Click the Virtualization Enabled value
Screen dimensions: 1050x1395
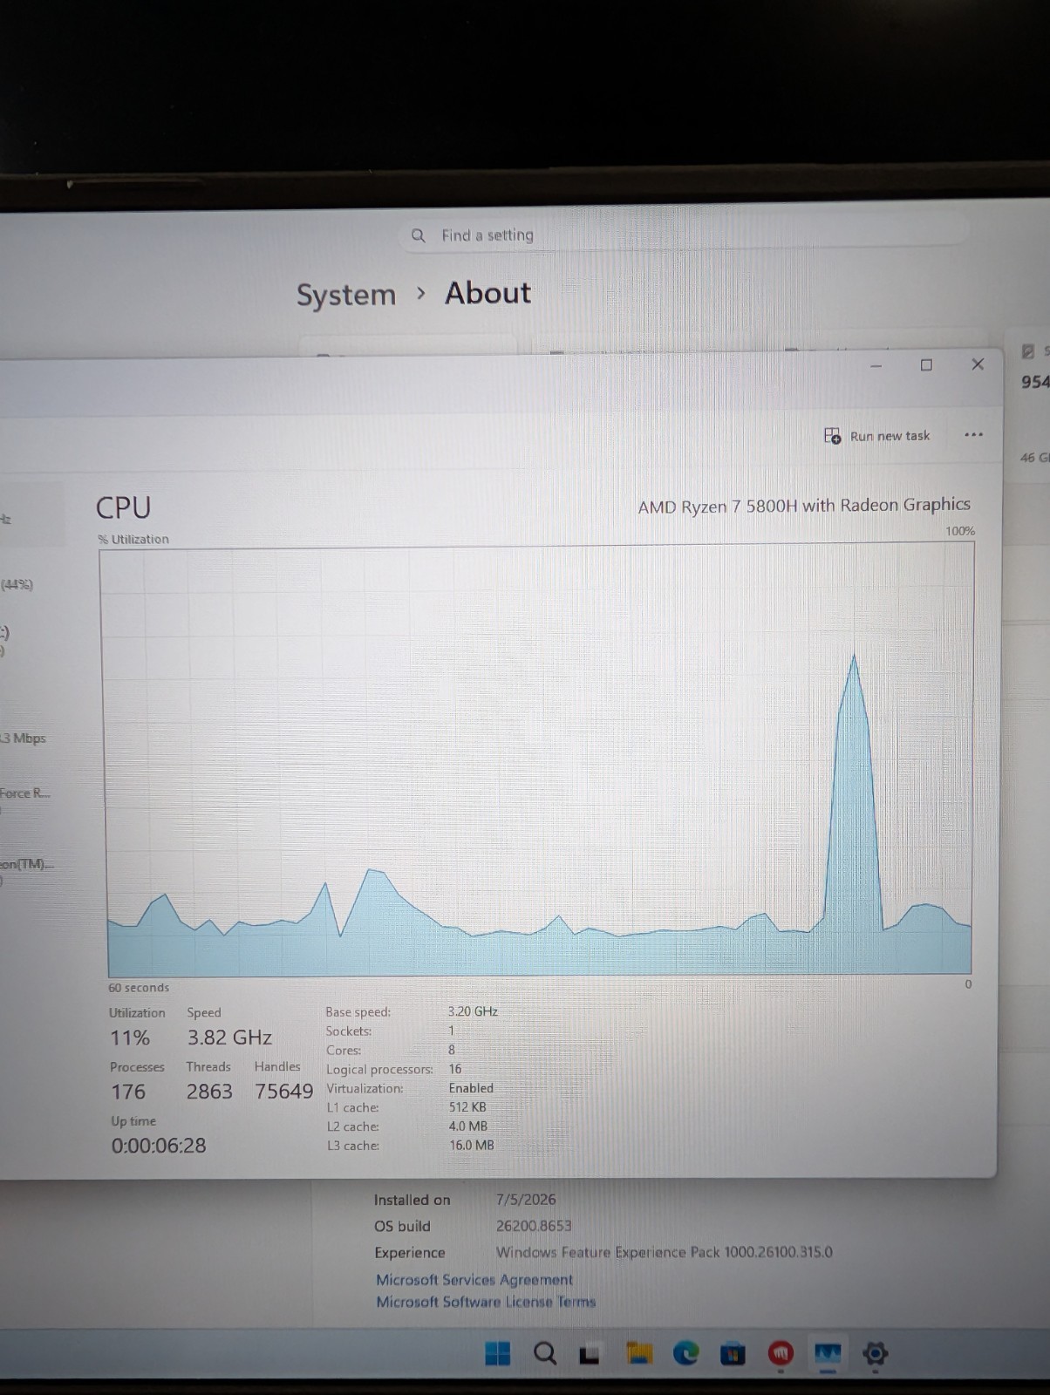tap(471, 1088)
